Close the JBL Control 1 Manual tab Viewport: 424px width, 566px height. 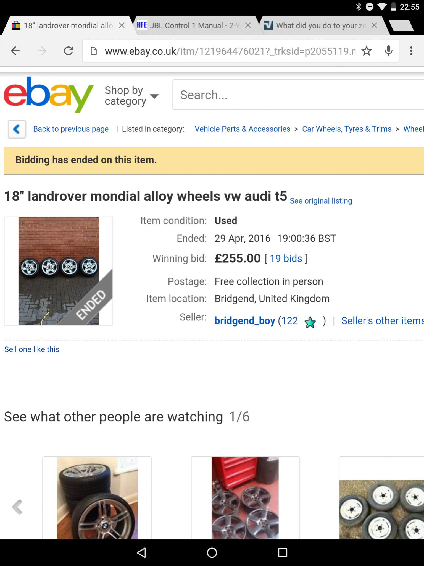click(x=248, y=25)
